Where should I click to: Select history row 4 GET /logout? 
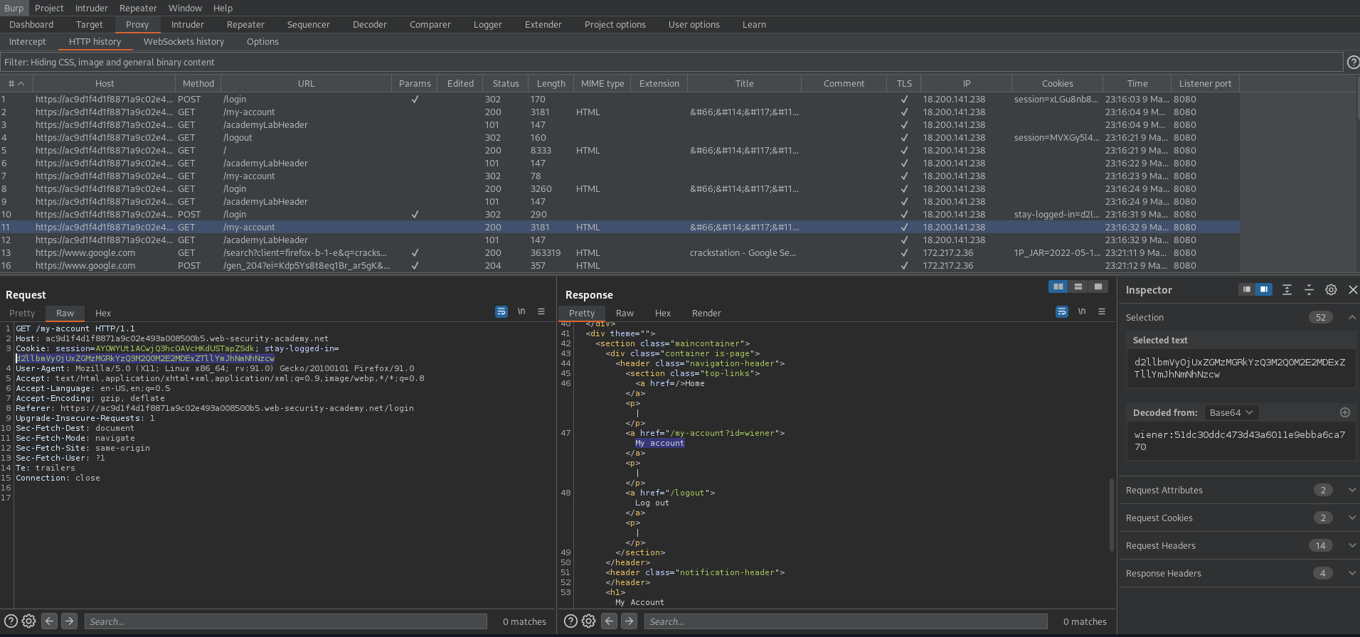point(620,138)
